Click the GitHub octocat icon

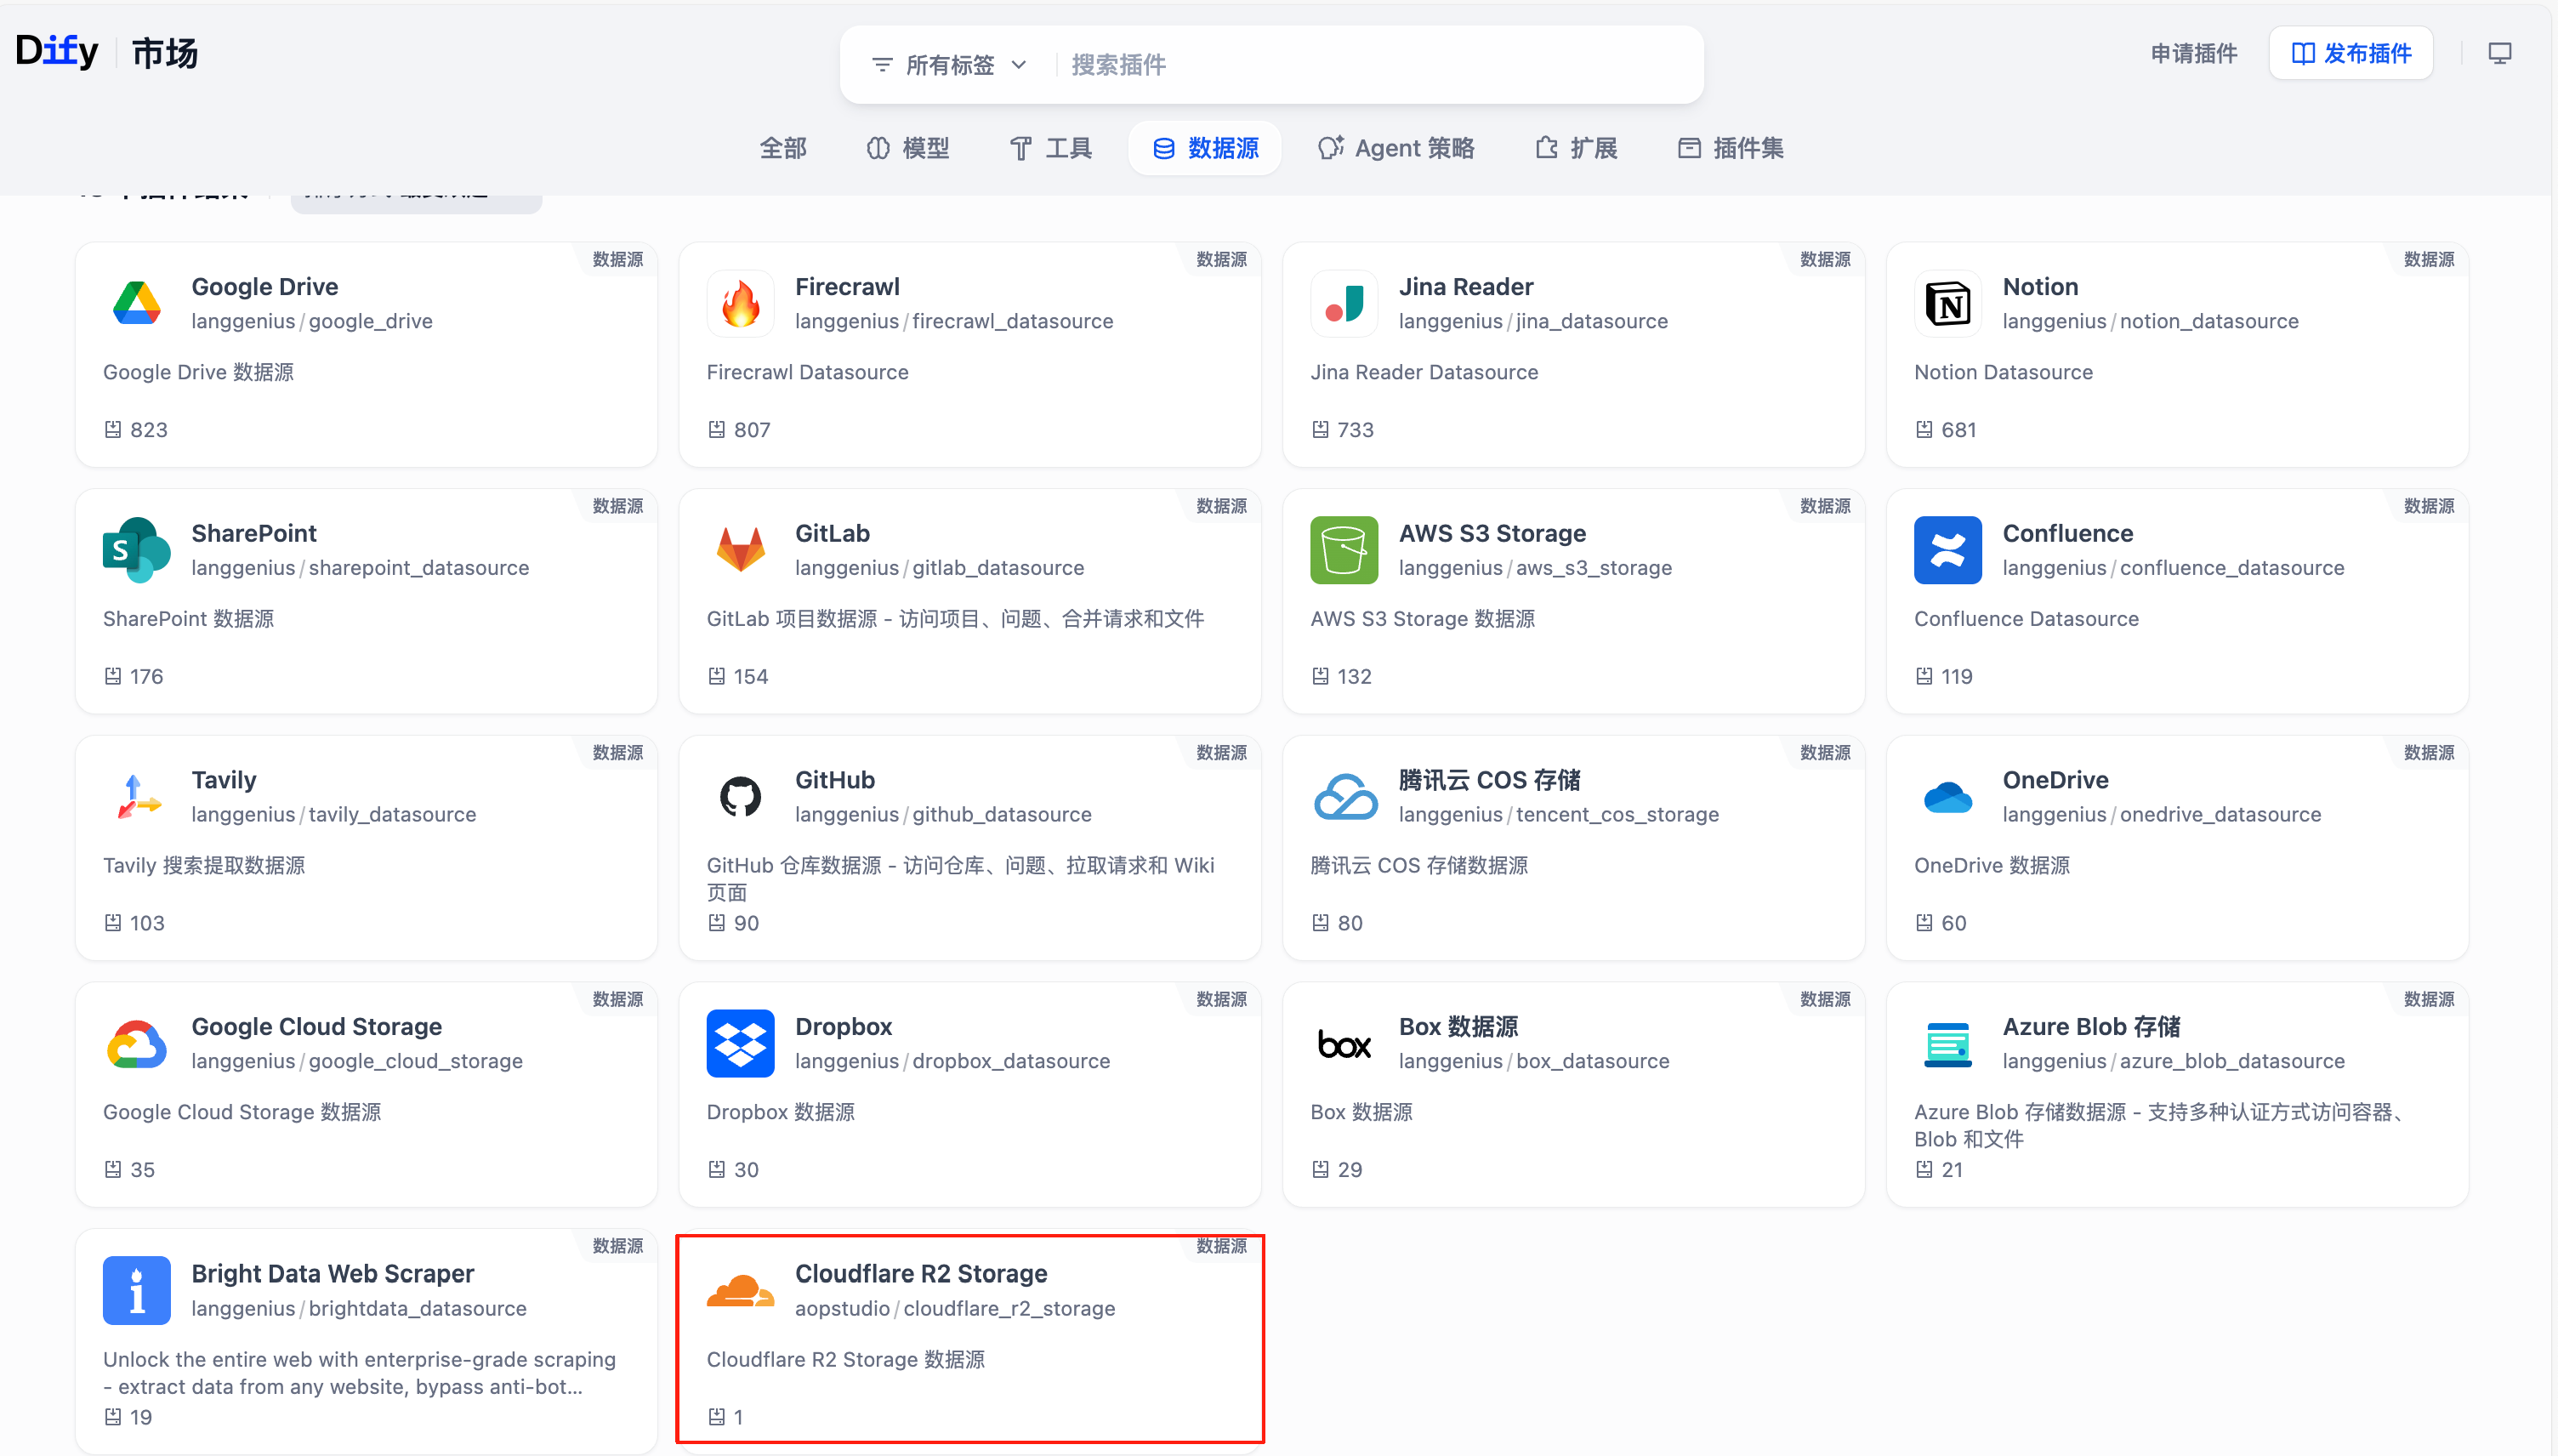coord(741,796)
